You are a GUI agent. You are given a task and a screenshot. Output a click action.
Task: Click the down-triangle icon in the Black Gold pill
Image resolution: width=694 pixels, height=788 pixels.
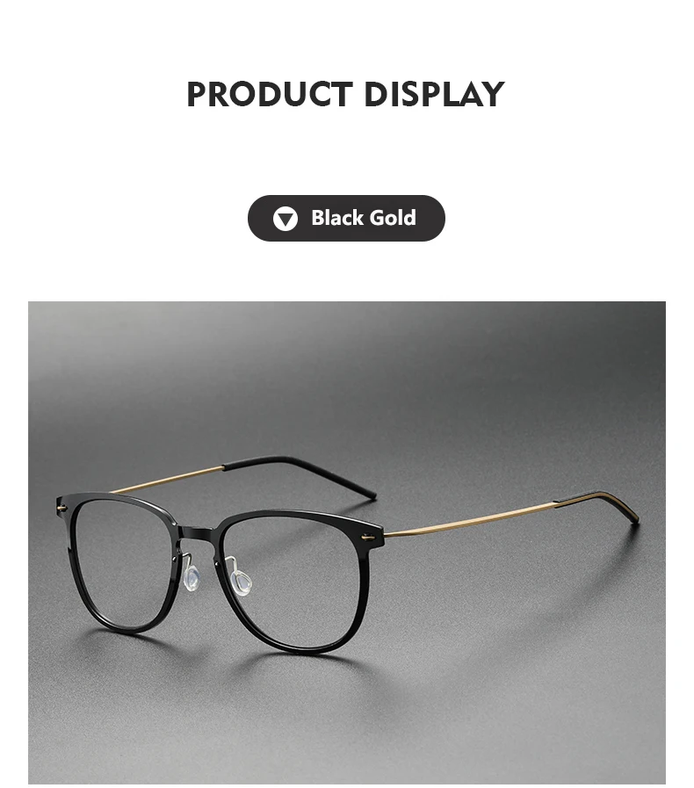pyautogui.click(x=286, y=219)
